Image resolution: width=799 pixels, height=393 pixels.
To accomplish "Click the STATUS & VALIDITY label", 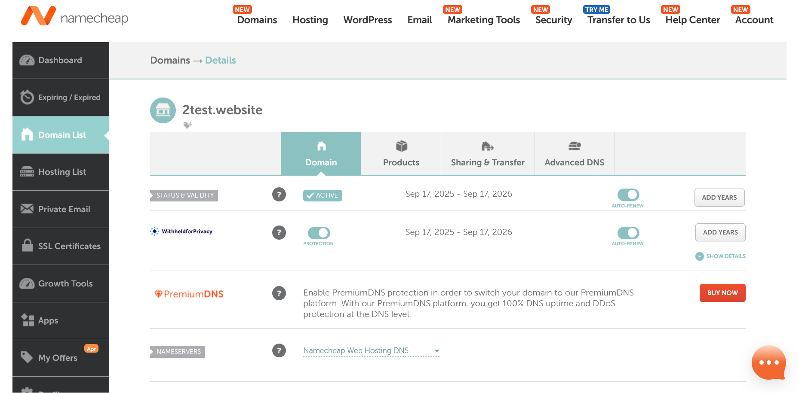I will [x=184, y=195].
